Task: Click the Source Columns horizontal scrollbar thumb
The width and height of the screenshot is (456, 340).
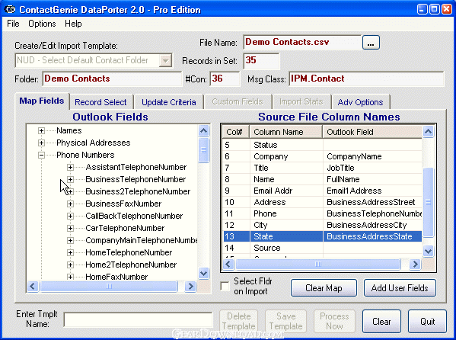Action: [318, 265]
